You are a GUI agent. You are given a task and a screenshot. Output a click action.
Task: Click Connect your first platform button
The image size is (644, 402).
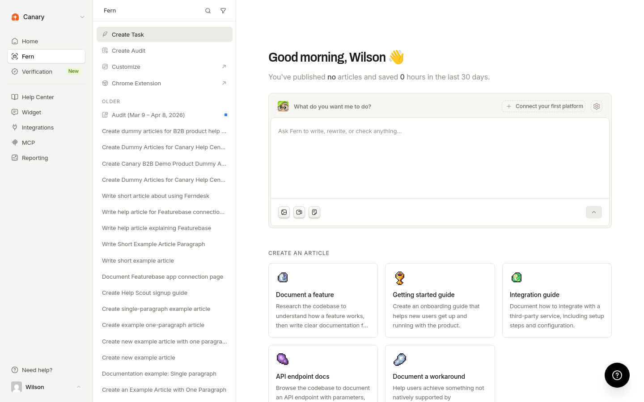click(x=544, y=106)
